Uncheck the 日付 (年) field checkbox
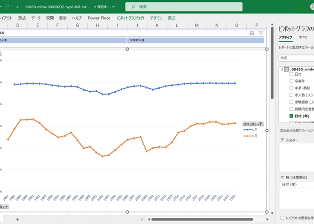Viewport: 314px width, 224px height. [x=291, y=116]
